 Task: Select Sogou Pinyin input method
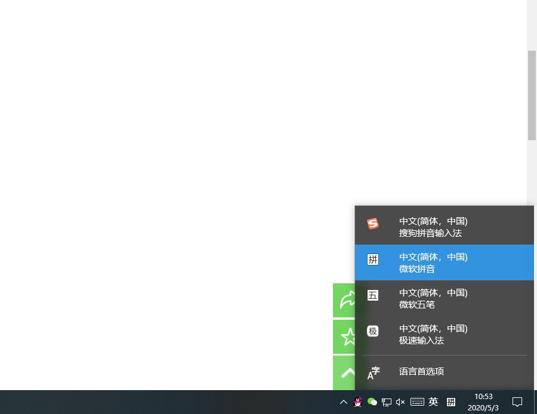point(444,227)
